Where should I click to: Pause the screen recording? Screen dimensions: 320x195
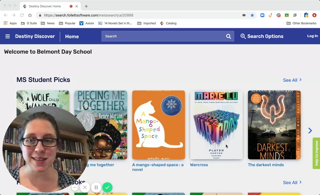[x=96, y=187]
